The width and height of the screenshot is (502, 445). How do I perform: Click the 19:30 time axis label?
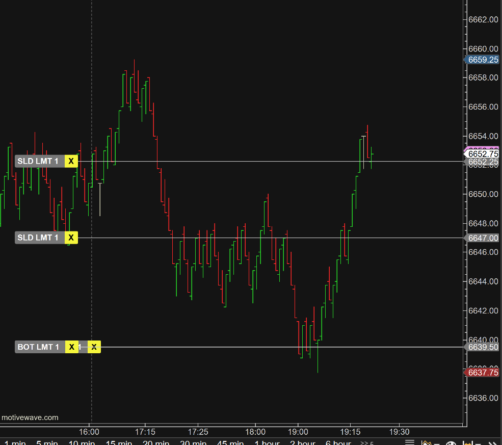point(399,432)
